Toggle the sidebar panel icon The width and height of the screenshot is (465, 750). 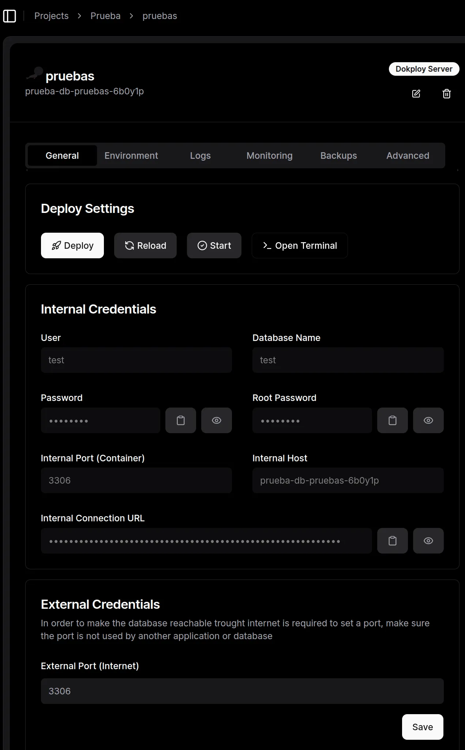click(10, 16)
